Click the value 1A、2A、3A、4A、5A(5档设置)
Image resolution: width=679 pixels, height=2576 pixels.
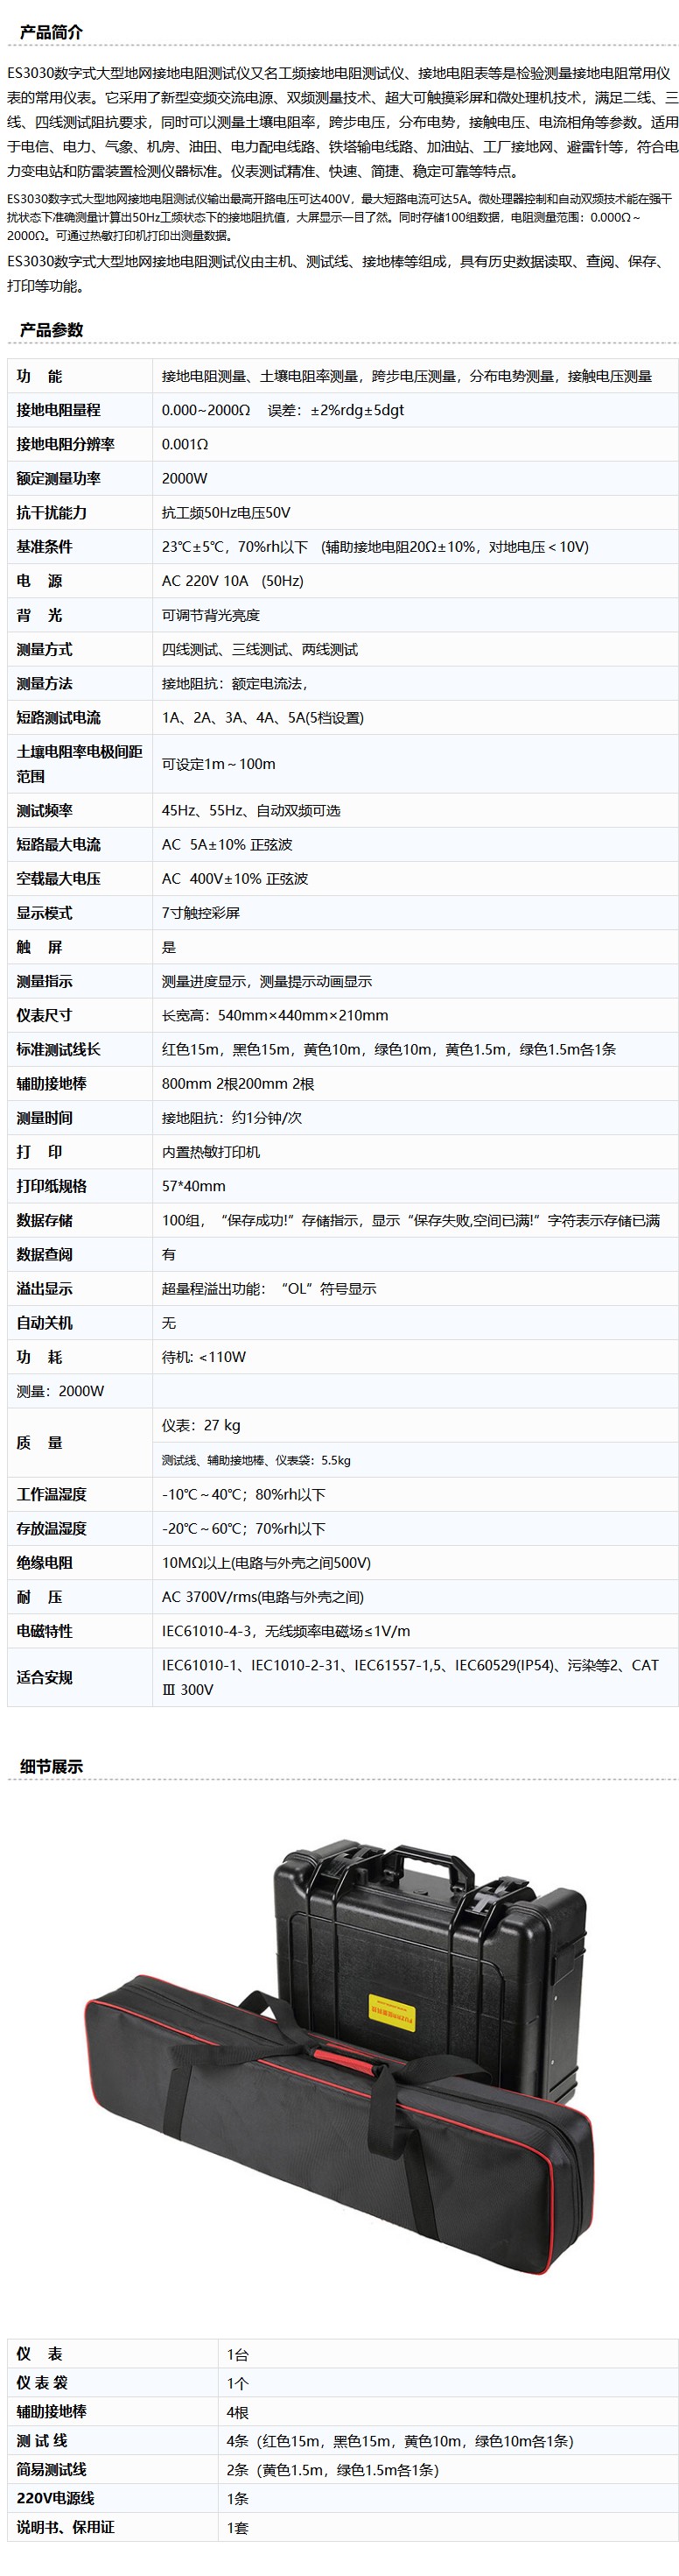pos(262,717)
